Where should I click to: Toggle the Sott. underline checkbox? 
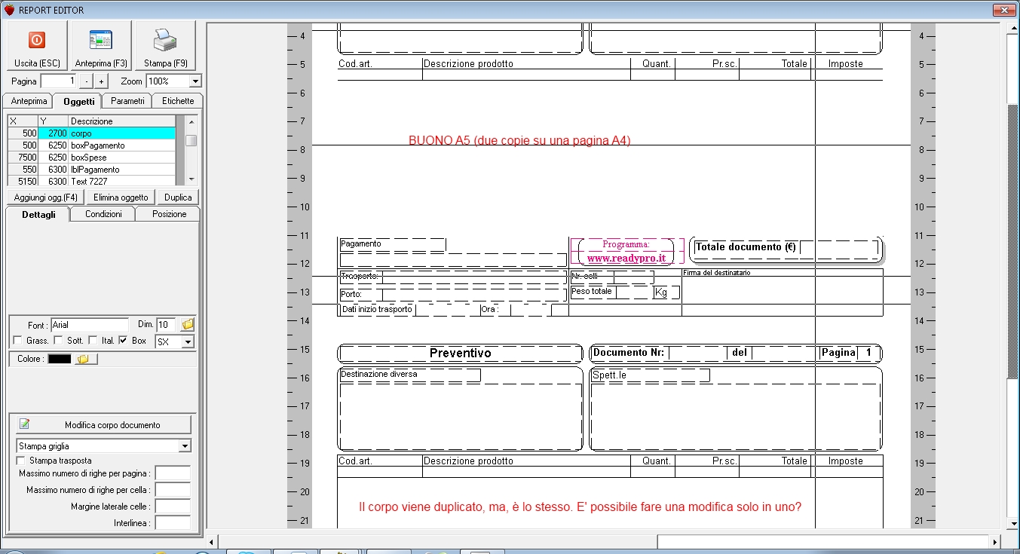click(x=58, y=341)
